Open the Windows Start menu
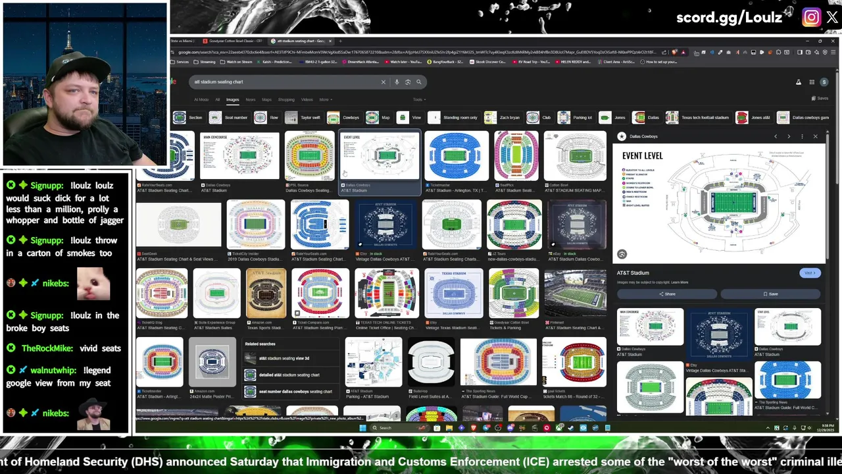The image size is (842, 474). click(362, 428)
